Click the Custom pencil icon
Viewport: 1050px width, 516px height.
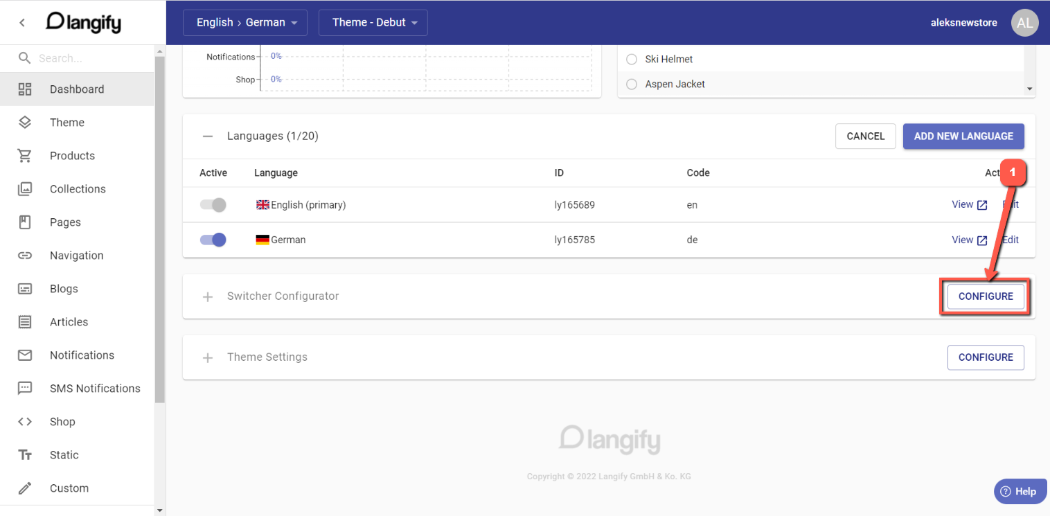point(25,488)
